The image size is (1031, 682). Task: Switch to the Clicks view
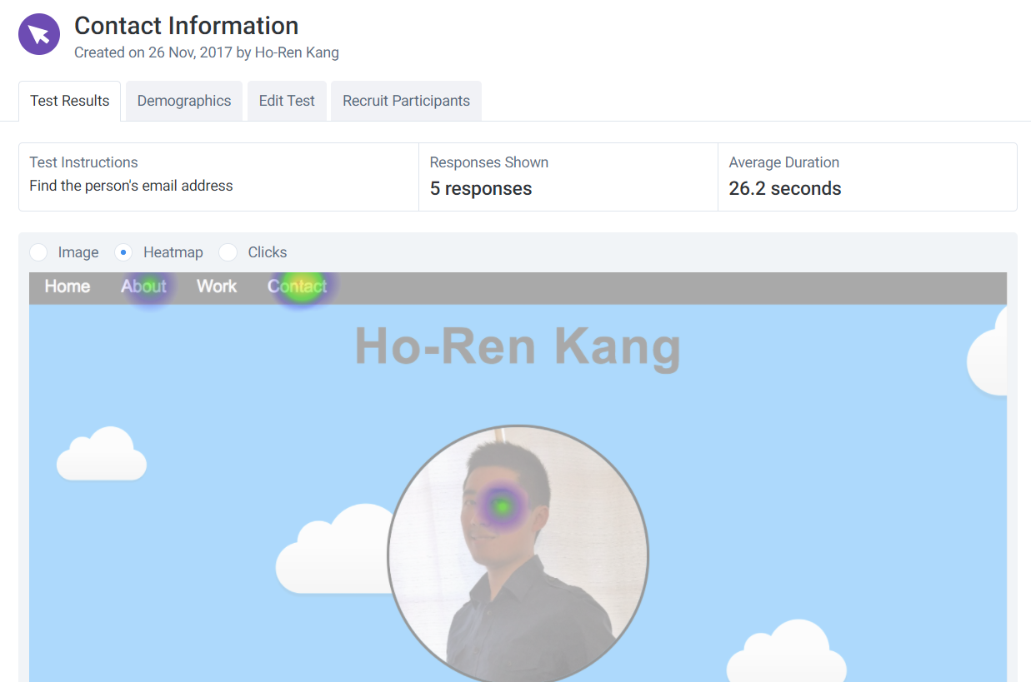point(228,251)
